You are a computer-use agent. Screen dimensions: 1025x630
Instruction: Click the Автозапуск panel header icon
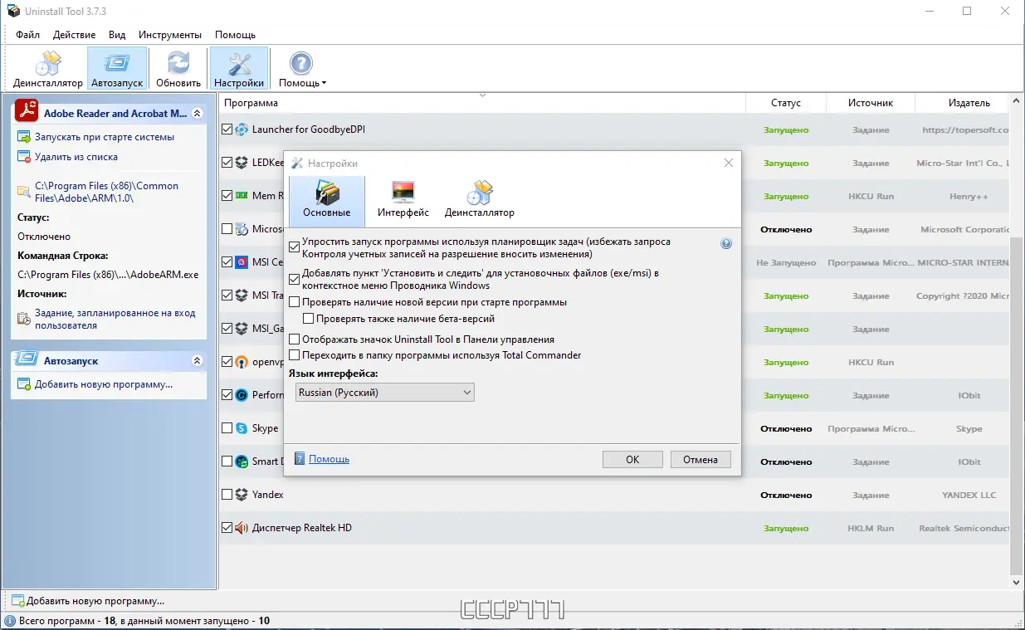(x=27, y=360)
